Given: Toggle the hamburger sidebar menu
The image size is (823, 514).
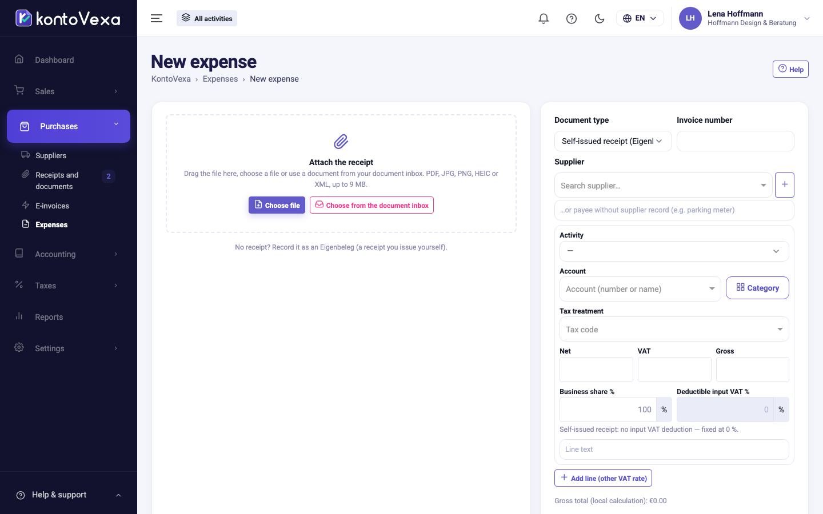Looking at the screenshot, I should tap(157, 18).
